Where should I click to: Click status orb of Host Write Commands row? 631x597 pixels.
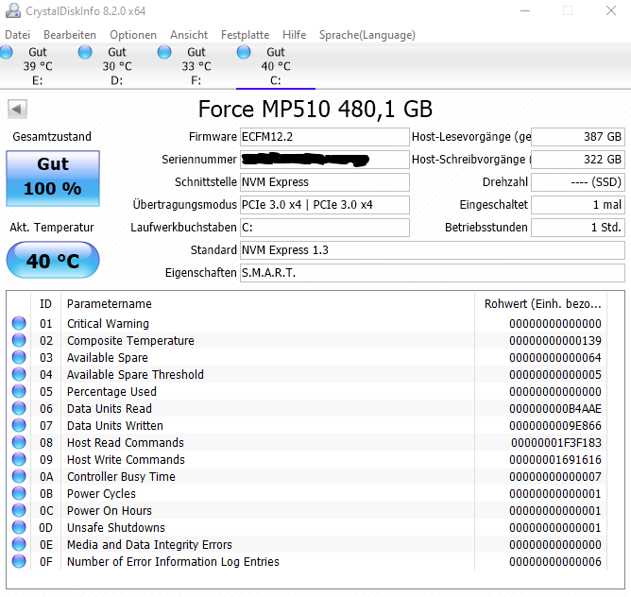point(19,459)
